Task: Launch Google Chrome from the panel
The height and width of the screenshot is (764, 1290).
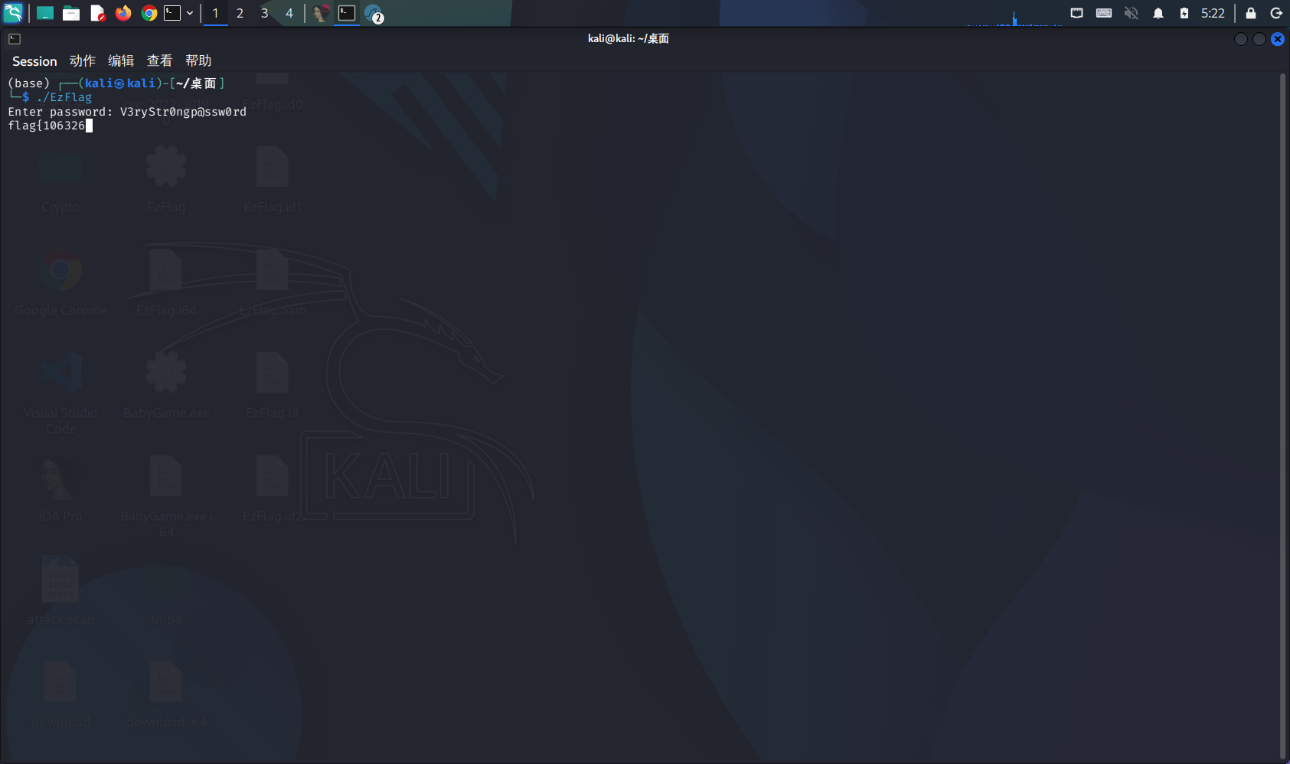Action: 149,13
